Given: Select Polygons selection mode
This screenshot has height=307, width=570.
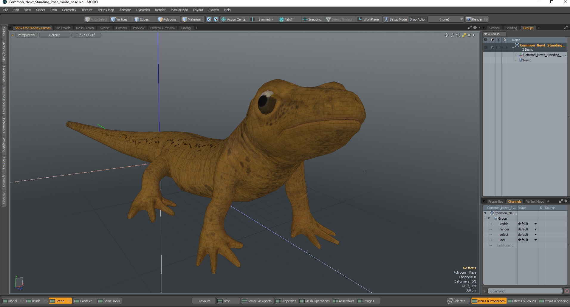Looking at the screenshot, I should pyautogui.click(x=167, y=19).
